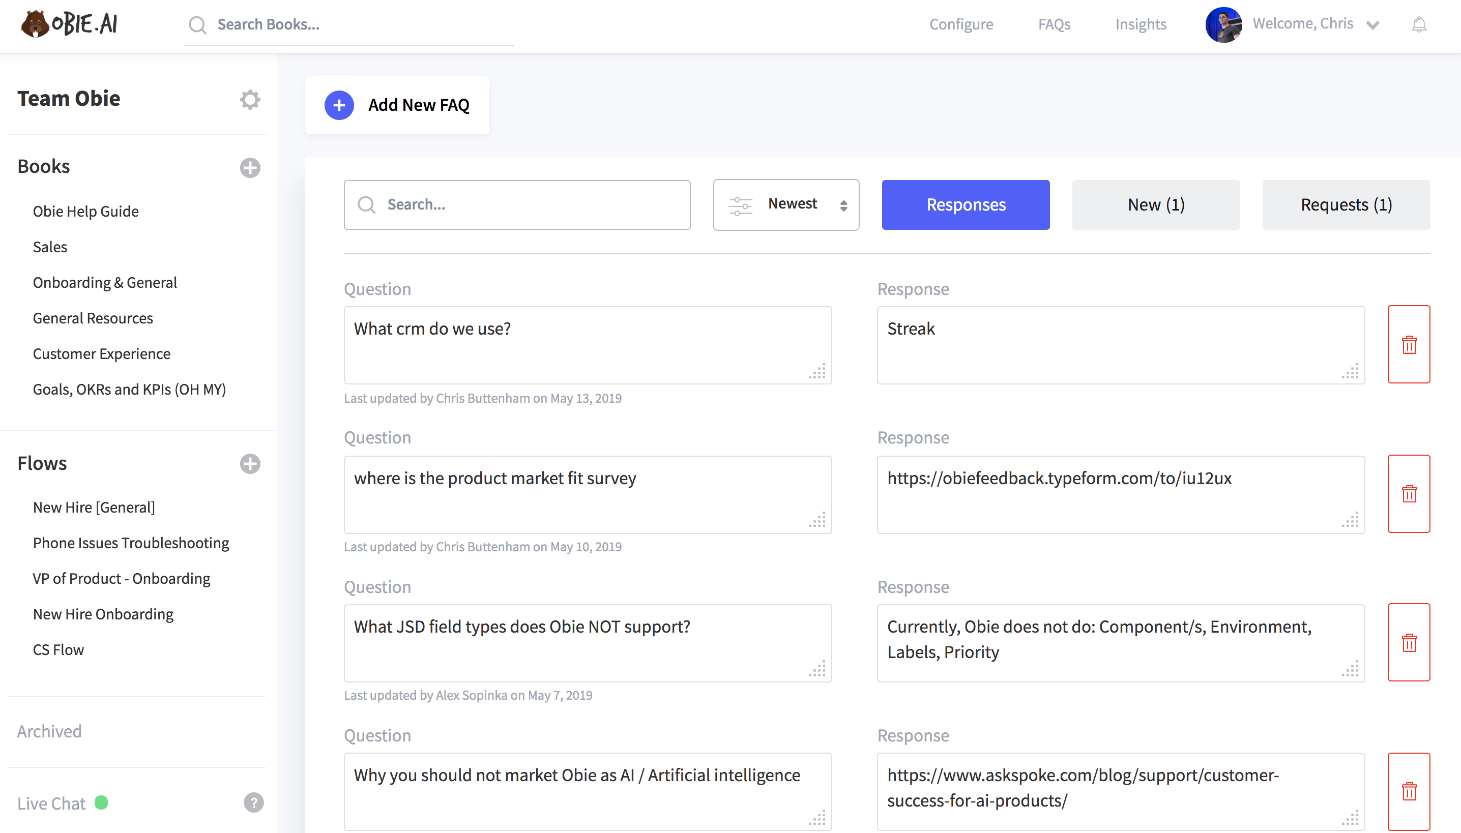Open the Obie Help Guide book
The image size is (1461, 833).
[86, 211]
